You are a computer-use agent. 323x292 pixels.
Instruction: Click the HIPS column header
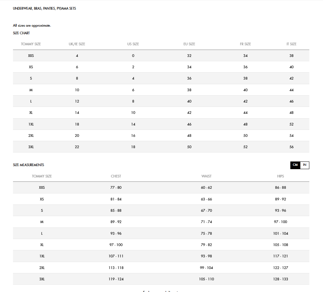tap(280, 176)
